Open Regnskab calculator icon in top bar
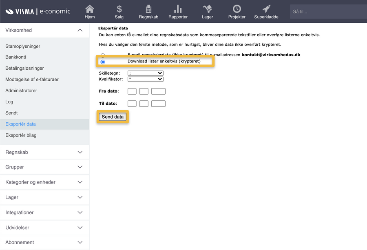 [x=148, y=9]
